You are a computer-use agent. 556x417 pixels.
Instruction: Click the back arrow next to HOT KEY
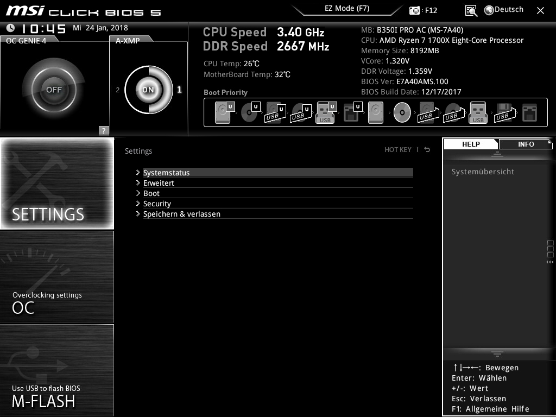pos(427,150)
